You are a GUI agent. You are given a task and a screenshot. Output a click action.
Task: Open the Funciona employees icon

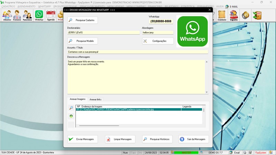click(x=27, y=15)
